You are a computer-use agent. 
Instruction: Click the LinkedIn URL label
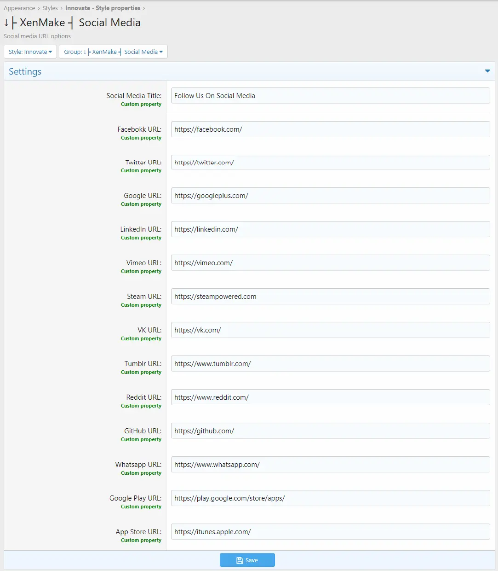tap(141, 229)
